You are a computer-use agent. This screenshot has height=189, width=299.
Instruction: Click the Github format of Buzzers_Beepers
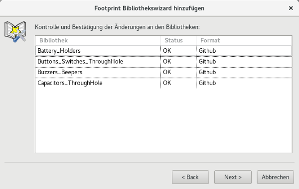pos(207,72)
